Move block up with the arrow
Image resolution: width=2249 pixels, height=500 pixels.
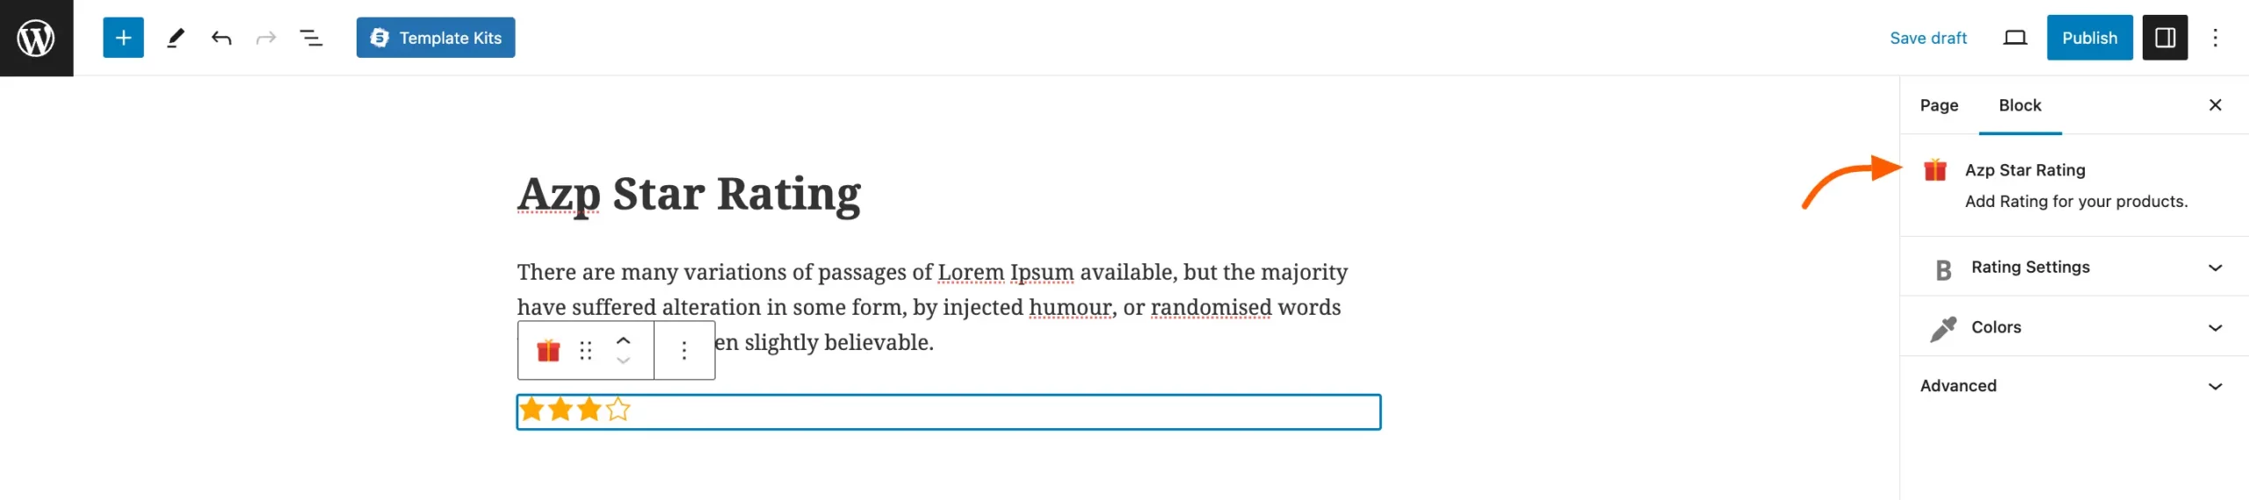(623, 340)
